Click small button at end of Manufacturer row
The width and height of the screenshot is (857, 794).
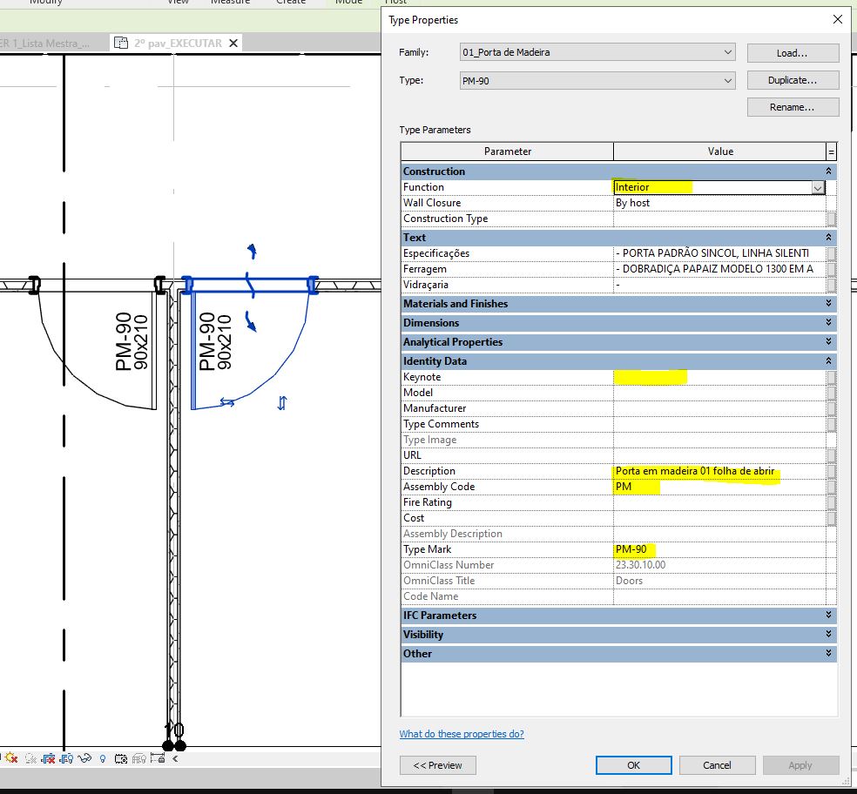(x=832, y=408)
